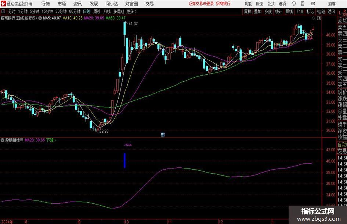
Task: Click the 买五 row in order book
Action: [x=342, y=85]
